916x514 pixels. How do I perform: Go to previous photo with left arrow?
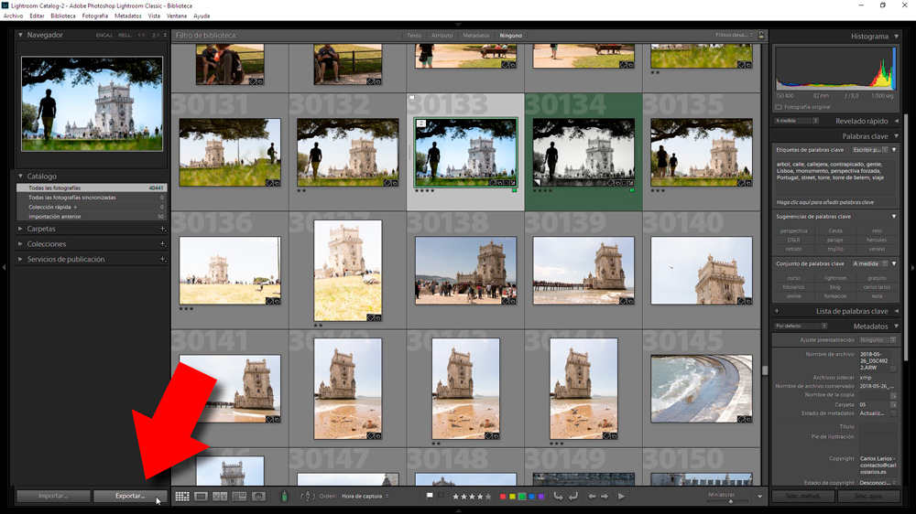pos(592,497)
